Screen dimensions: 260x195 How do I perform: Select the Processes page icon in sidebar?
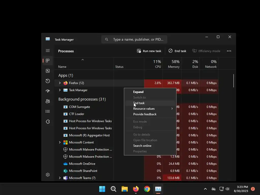(x=48, y=61)
